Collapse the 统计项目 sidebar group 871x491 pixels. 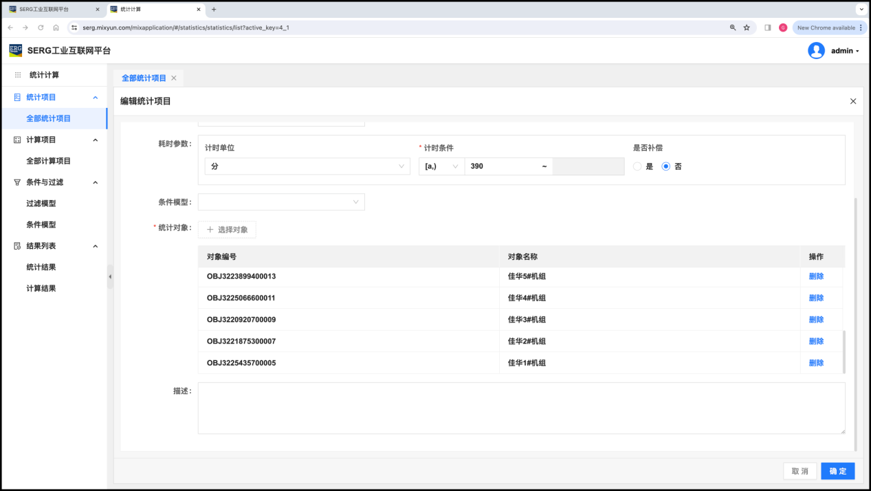(96, 98)
